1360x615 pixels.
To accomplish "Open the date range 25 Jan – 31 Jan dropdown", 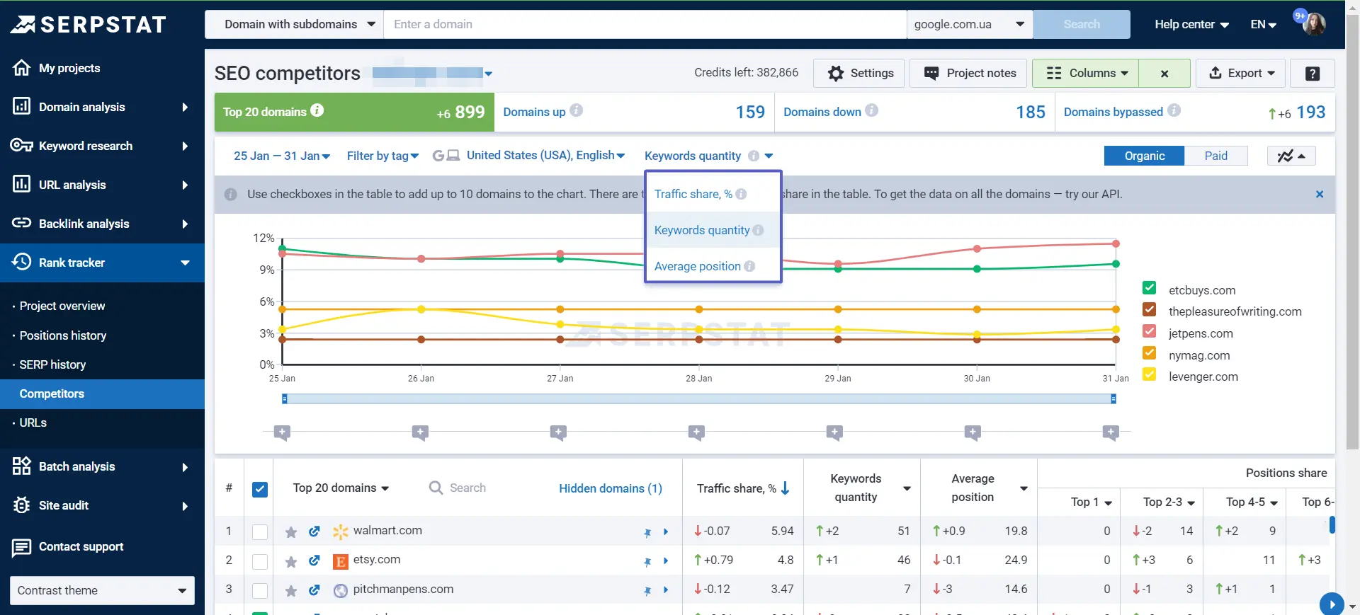I will [282, 156].
